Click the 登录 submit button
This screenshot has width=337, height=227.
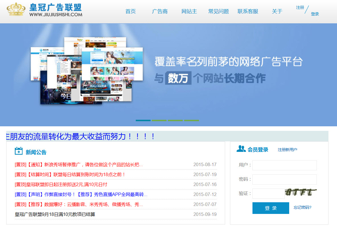(x=270, y=208)
